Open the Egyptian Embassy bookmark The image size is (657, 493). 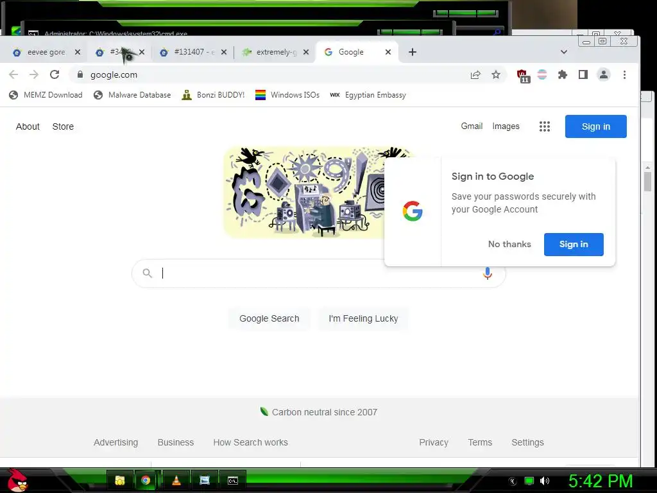[368, 95]
